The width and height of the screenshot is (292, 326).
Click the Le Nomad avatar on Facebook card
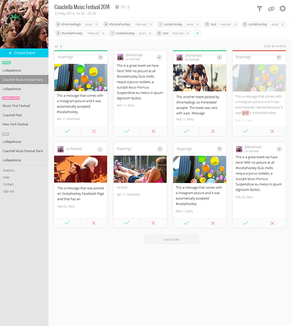[x=60, y=149]
